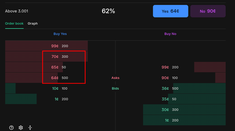
Task: Select the 35¢ bid under Buy No
Action: coord(170,99)
